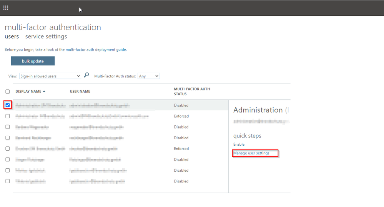This screenshot has width=384, height=207.
Task: Sort by Multi-Factor Auth Status column header
Action: (192, 91)
